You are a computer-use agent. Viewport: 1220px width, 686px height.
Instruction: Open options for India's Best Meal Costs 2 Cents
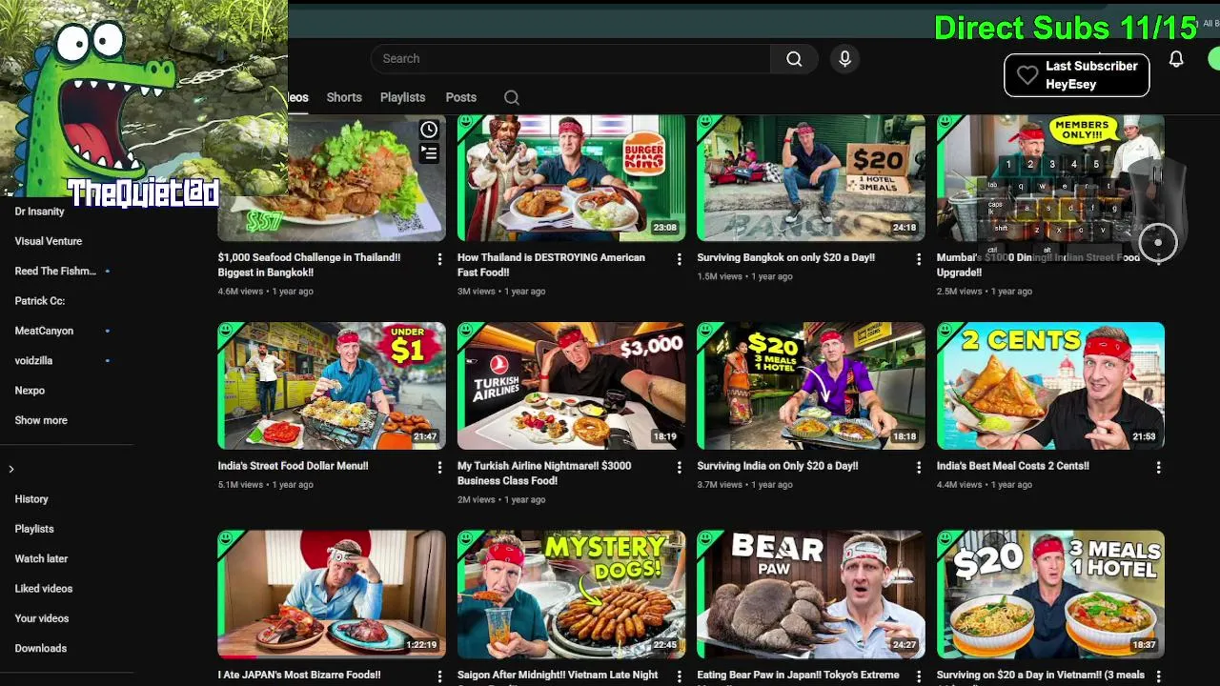1158,467
